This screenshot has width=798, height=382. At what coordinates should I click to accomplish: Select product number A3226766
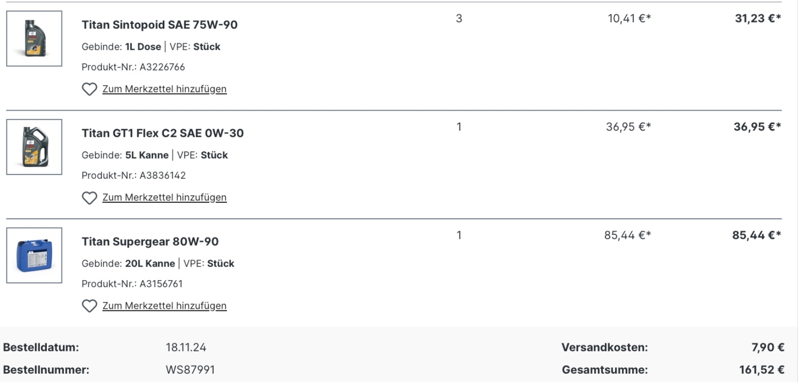click(x=162, y=67)
